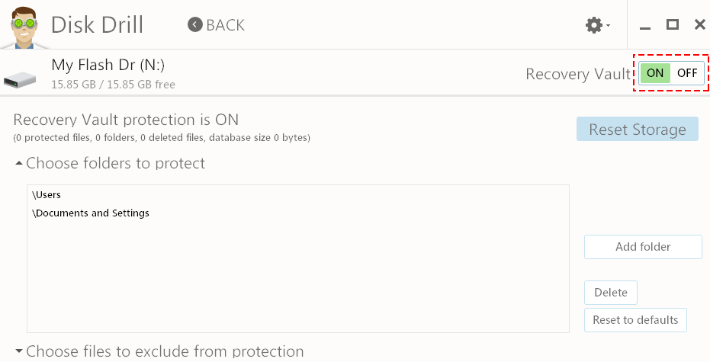Click the Delete button
This screenshot has width=710, height=362.
(x=610, y=293)
